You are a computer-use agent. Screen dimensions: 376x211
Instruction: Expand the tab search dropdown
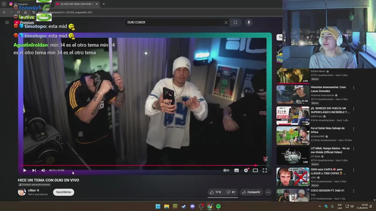[4, 4]
